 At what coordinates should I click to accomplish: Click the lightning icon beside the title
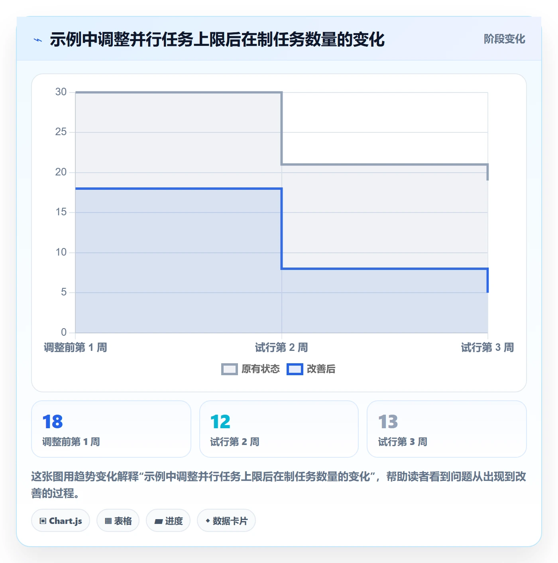[x=38, y=40]
